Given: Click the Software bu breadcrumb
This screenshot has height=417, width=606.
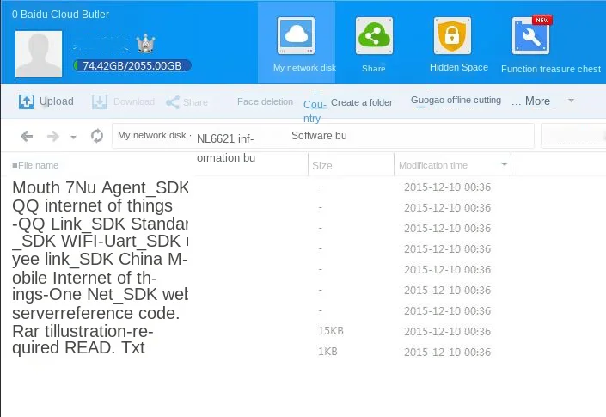Looking at the screenshot, I should pyautogui.click(x=319, y=136).
